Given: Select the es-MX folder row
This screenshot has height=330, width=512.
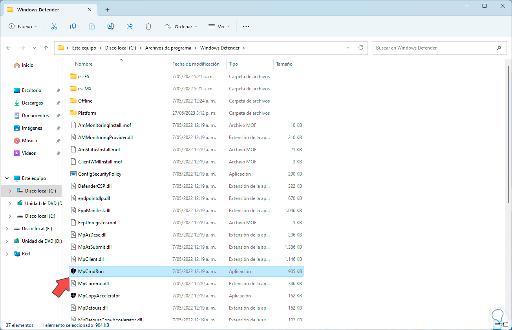Looking at the screenshot, I should click(186, 88).
